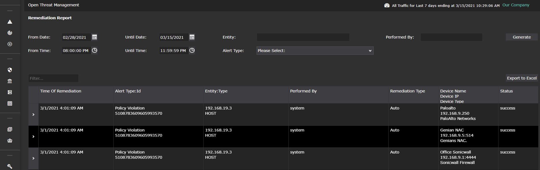
Task: Open the From Time clock picker
Action: tap(95, 50)
